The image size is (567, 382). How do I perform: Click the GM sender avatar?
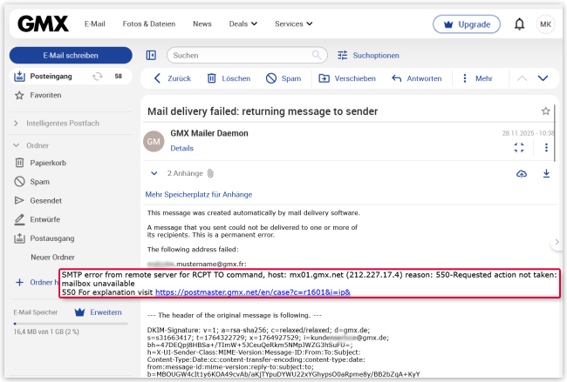click(154, 142)
